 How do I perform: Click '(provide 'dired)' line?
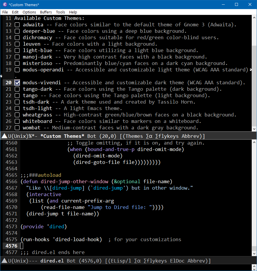[x=44, y=227]
